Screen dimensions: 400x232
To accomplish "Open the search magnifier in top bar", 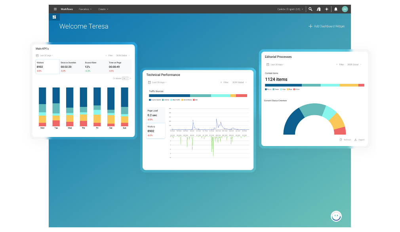I will pos(310,9).
